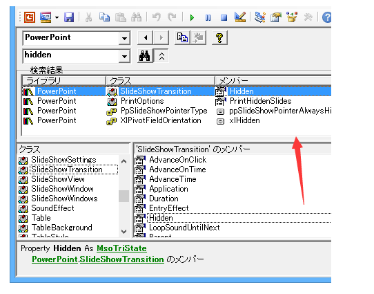The width and height of the screenshot is (374, 294).
Task: Click the View Definition button
Action: (198, 38)
